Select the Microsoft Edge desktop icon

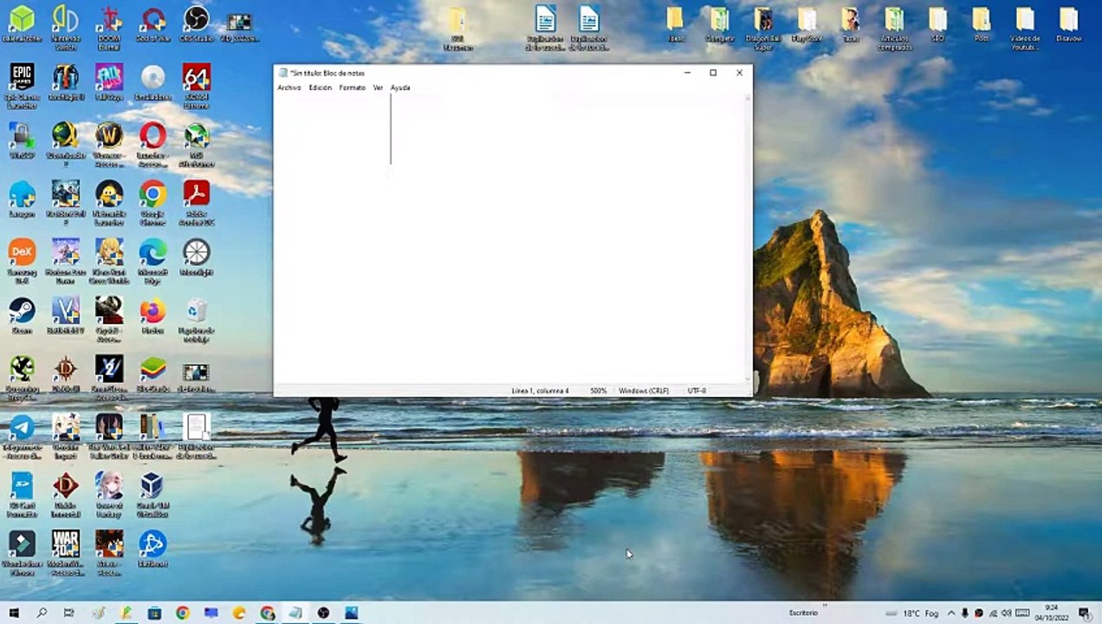pyautogui.click(x=152, y=260)
